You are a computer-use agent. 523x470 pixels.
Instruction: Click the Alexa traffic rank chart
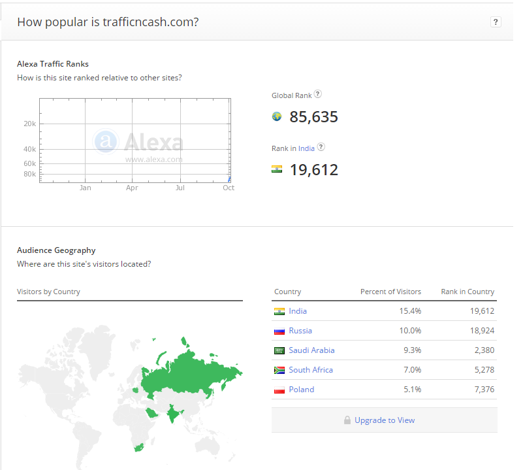135,140
